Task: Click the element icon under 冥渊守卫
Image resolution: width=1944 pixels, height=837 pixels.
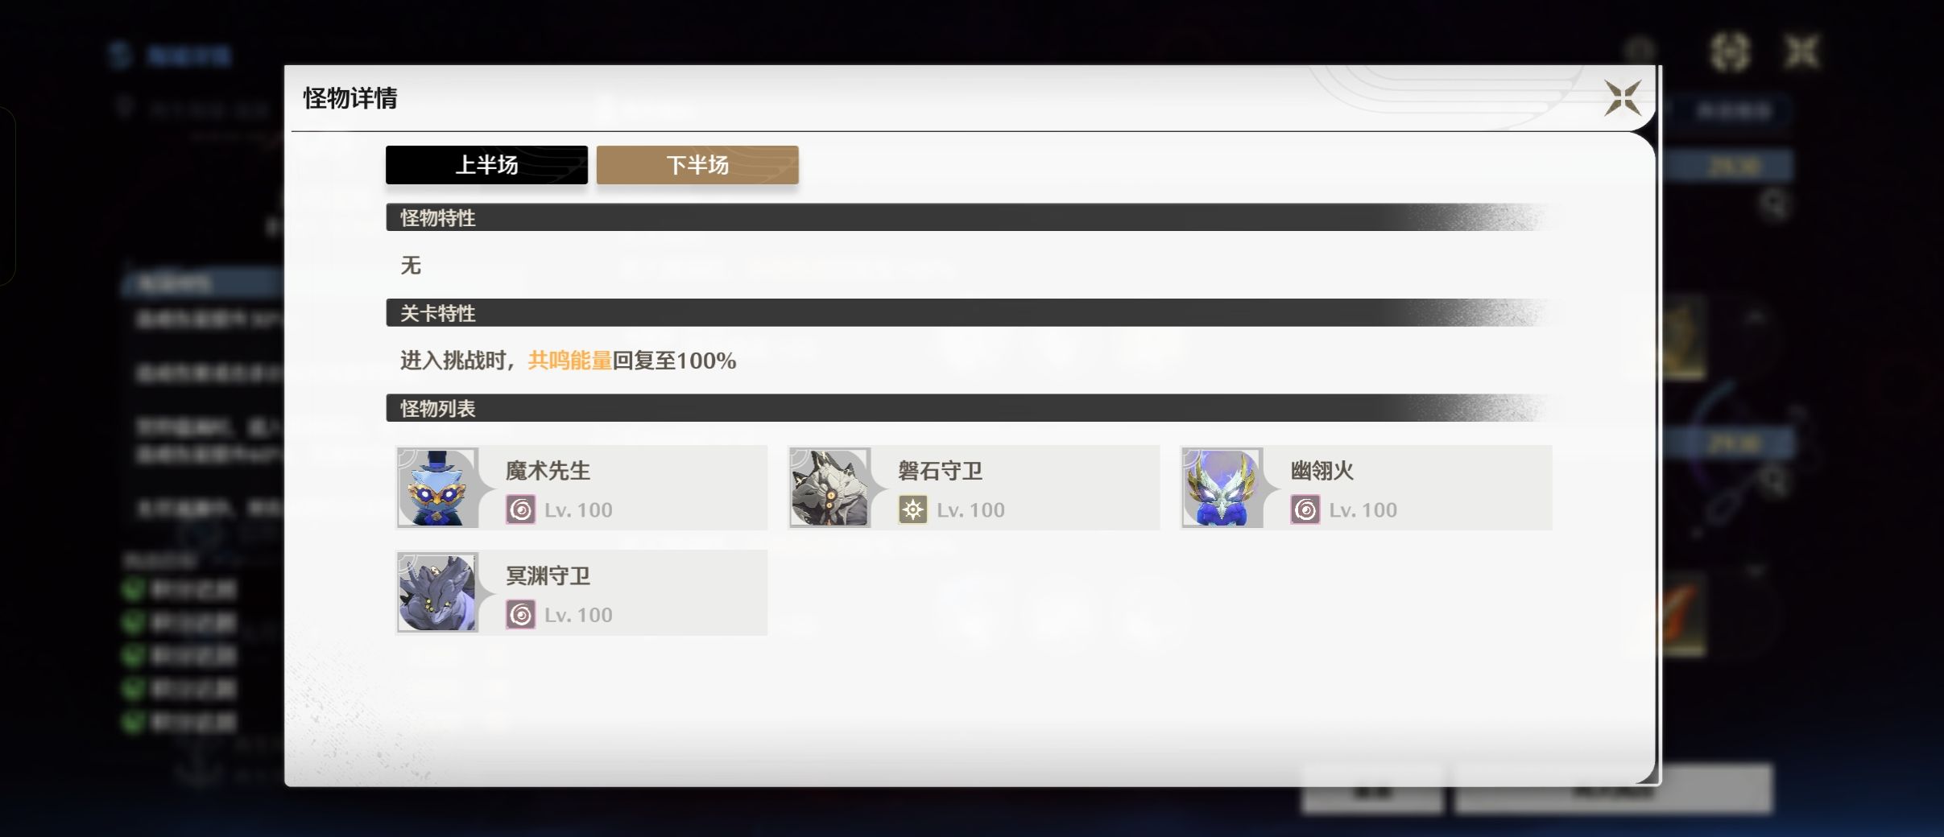Action: (520, 615)
